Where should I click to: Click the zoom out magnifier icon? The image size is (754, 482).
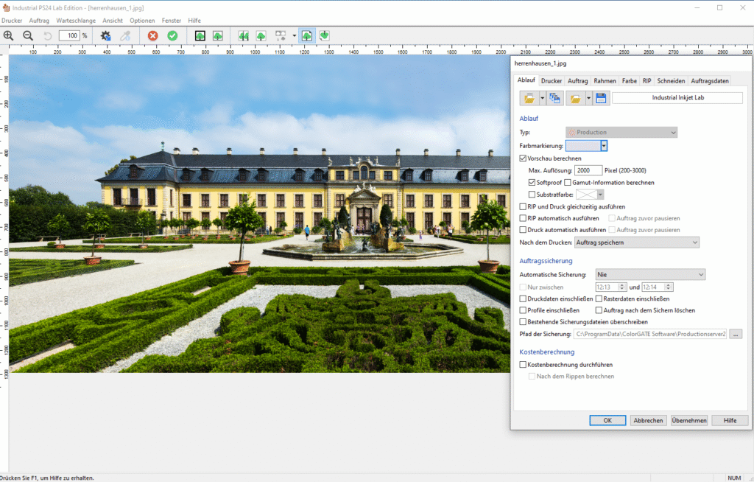(28, 35)
